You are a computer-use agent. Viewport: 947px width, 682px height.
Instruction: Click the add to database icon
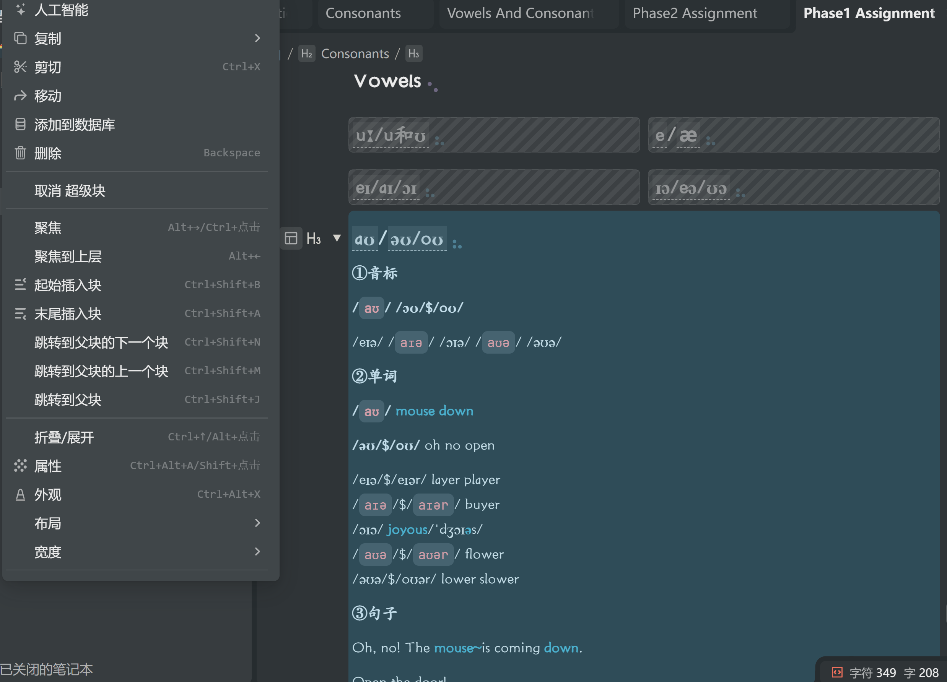pyautogui.click(x=20, y=124)
